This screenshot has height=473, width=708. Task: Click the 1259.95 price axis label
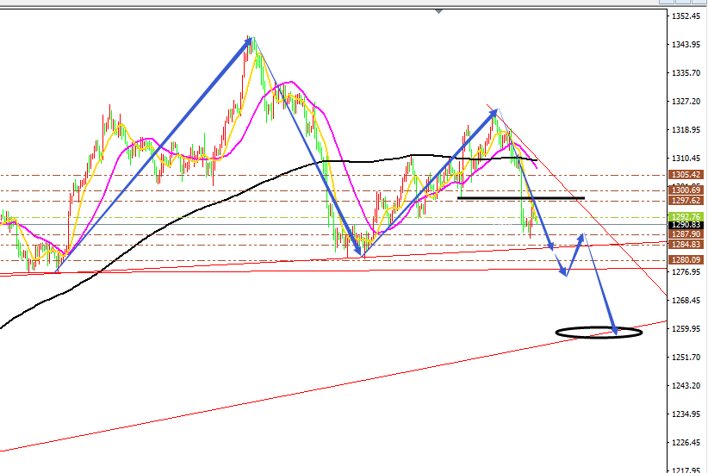(x=686, y=329)
